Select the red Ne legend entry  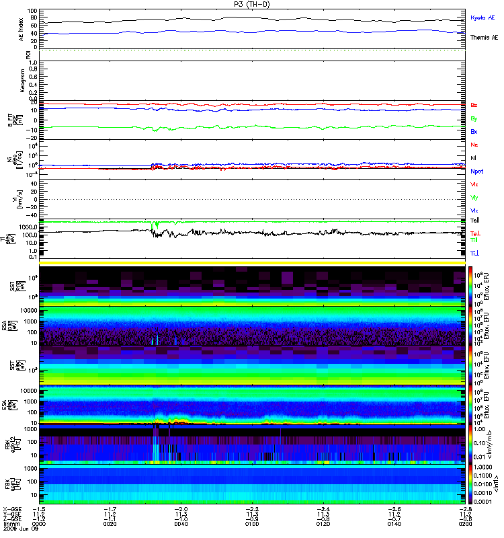[474, 145]
